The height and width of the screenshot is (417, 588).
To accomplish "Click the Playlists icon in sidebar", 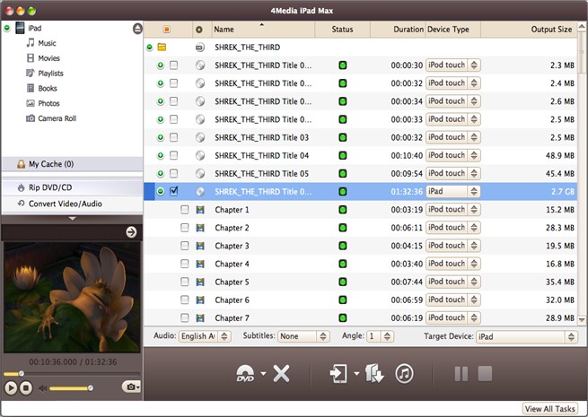I will (30, 73).
